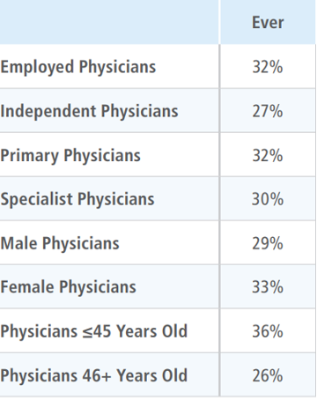Screen dimensions: 317x400
Task: Click the 32% value for Primary Physicians
Action: (x=268, y=155)
